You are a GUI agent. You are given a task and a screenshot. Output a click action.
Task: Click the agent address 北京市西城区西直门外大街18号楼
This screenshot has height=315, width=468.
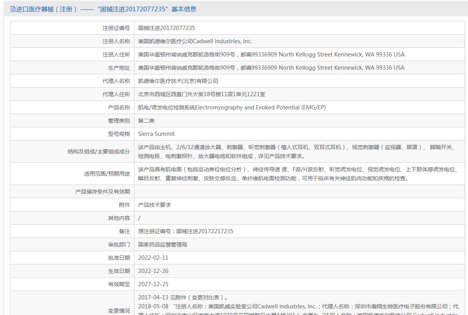(x=201, y=94)
